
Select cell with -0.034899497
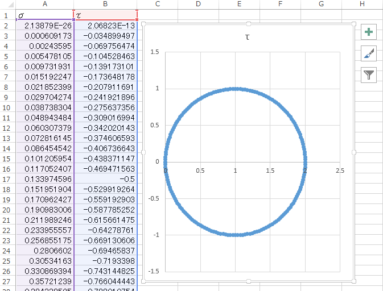click(105, 36)
